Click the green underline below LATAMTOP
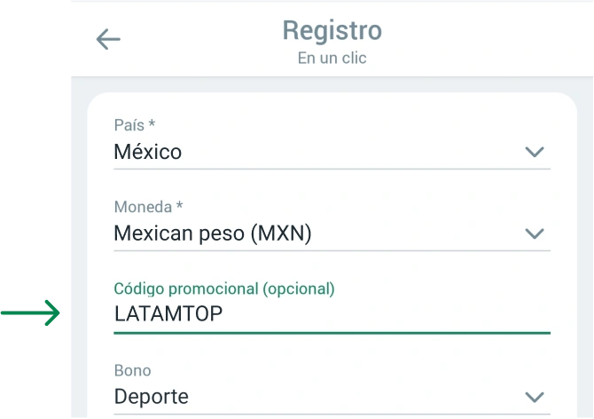594x419 pixels. click(332, 333)
